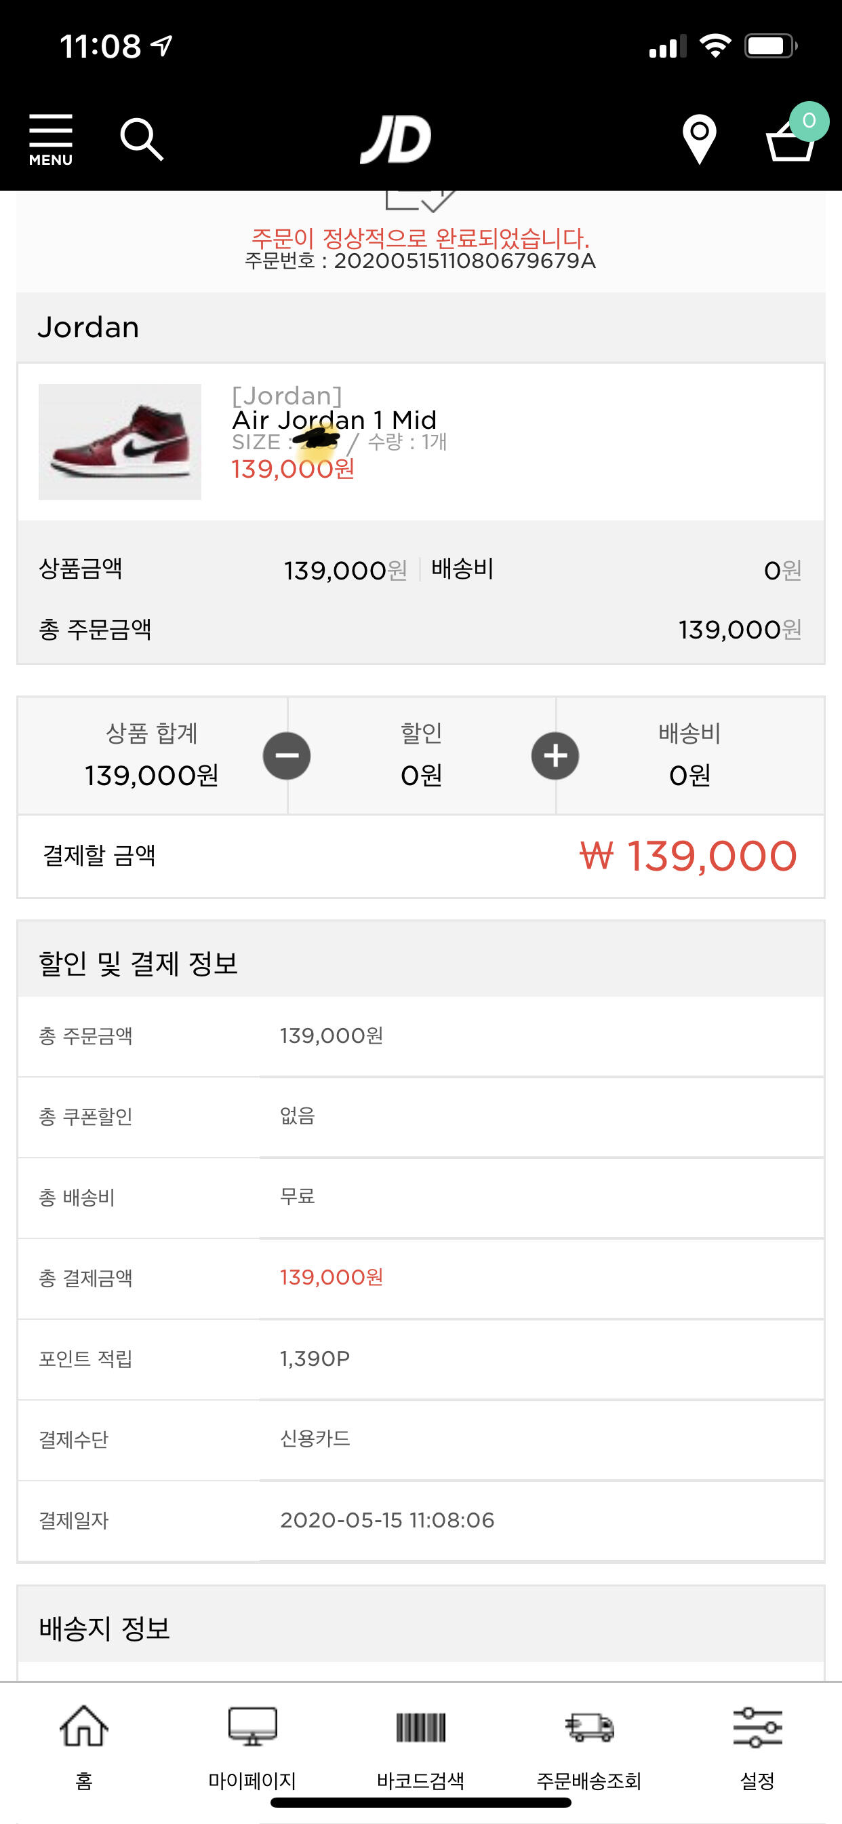Open the hamburger MENU icon
This screenshot has width=842, height=1824.
[x=50, y=139]
